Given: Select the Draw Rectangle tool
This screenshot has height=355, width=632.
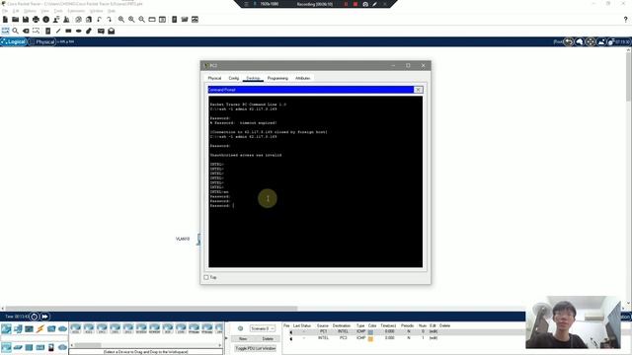Looking at the screenshot, I should pyautogui.click(x=68, y=31).
